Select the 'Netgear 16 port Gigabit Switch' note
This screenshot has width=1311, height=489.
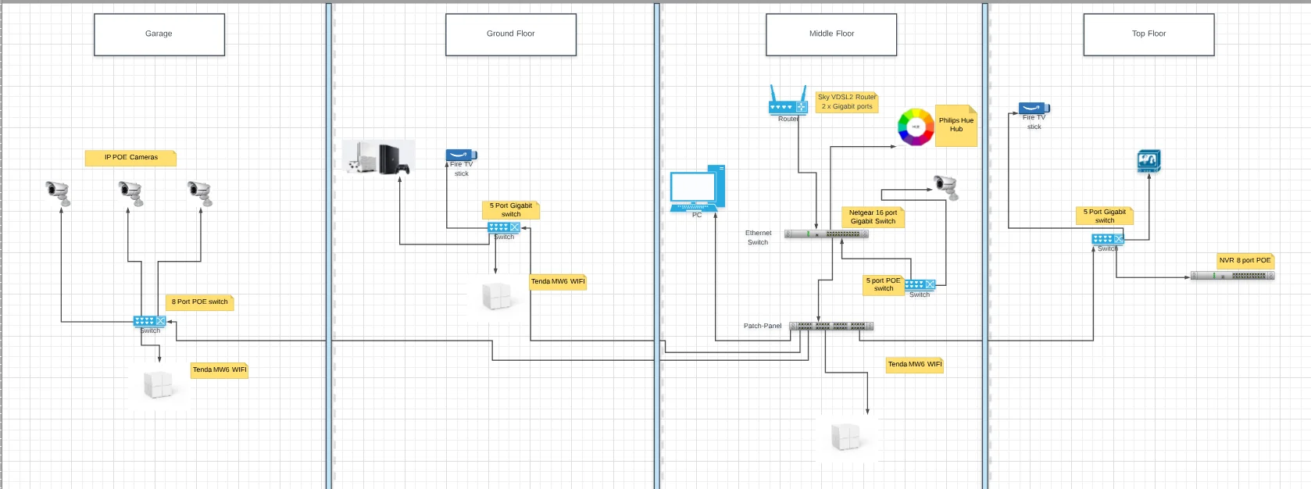click(x=873, y=217)
